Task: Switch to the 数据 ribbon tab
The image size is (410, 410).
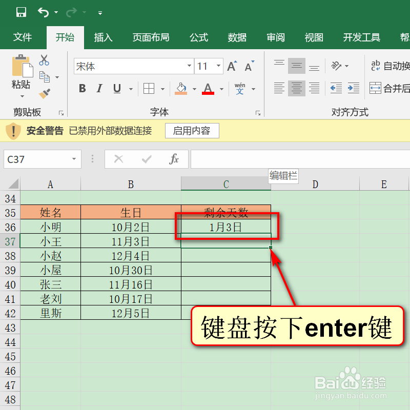Action: [237, 37]
